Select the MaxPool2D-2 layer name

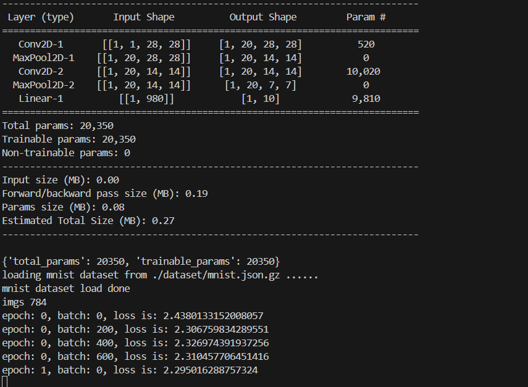(x=43, y=85)
